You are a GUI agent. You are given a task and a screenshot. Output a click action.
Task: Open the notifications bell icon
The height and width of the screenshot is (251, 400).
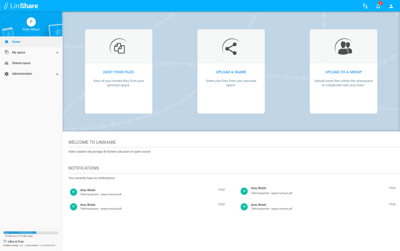pos(378,6)
